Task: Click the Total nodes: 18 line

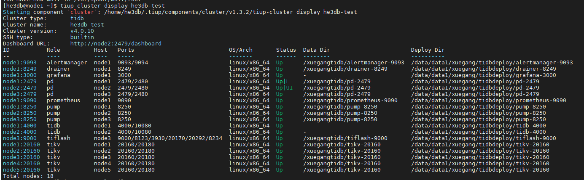Action: pyautogui.click(x=28, y=176)
